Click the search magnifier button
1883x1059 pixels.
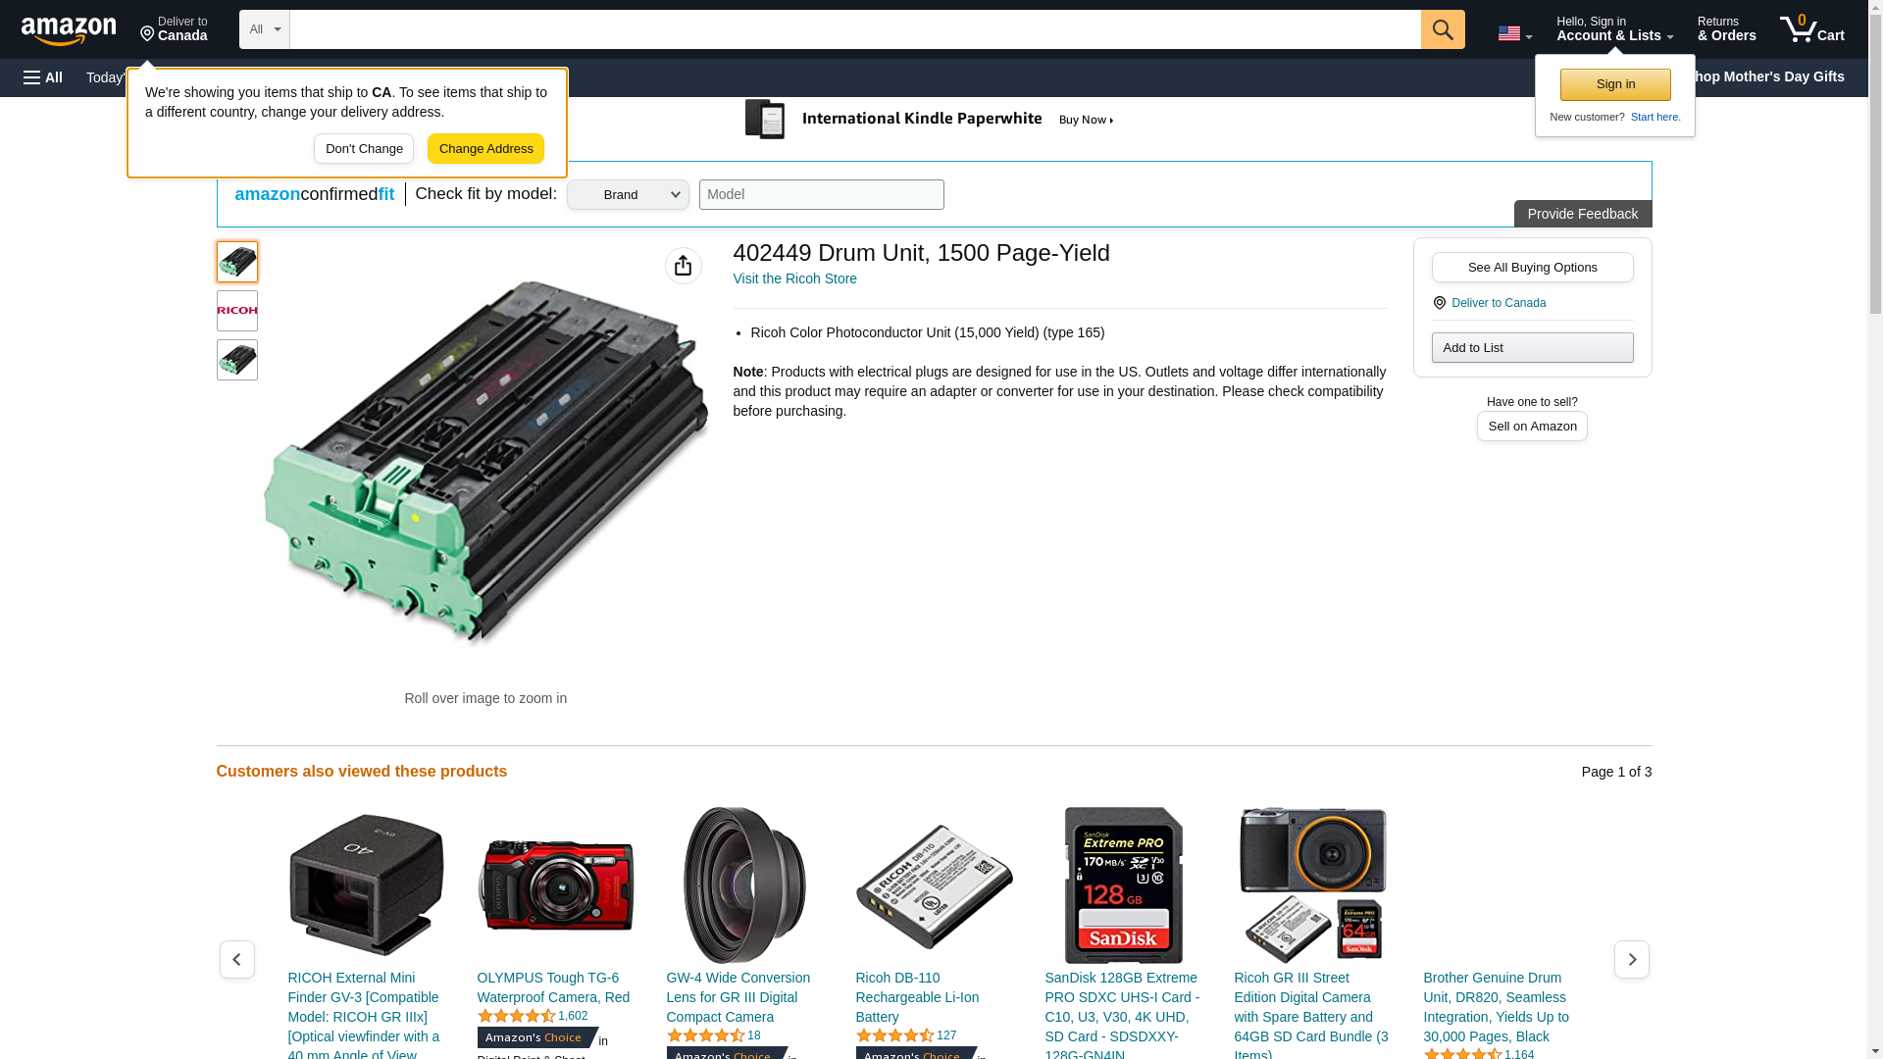pos(1443,29)
